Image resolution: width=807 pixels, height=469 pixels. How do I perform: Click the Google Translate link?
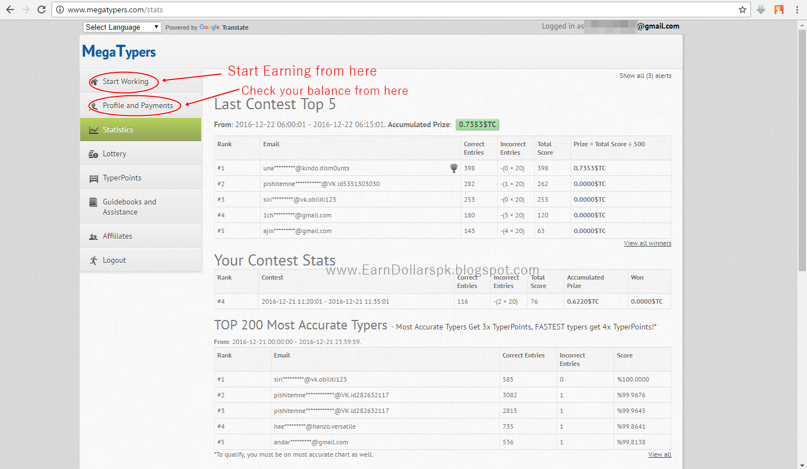(224, 27)
